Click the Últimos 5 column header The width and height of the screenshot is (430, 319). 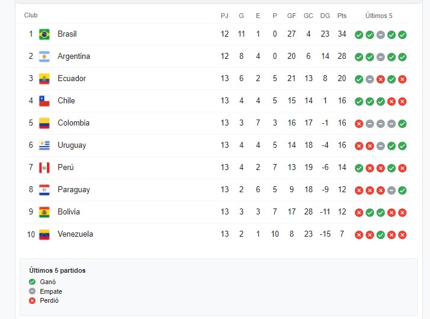pyautogui.click(x=379, y=16)
